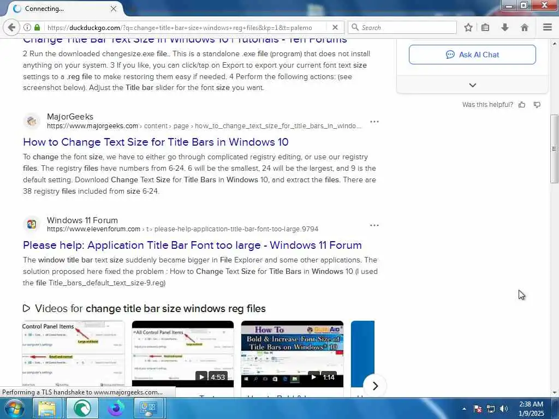Open the Ten Forums tutorial result title
This screenshot has height=419, width=559.
185,40
